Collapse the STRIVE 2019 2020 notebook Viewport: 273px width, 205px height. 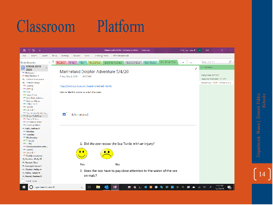coord(46,68)
